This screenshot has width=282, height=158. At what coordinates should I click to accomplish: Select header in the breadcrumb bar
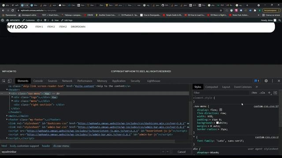point(46,146)
